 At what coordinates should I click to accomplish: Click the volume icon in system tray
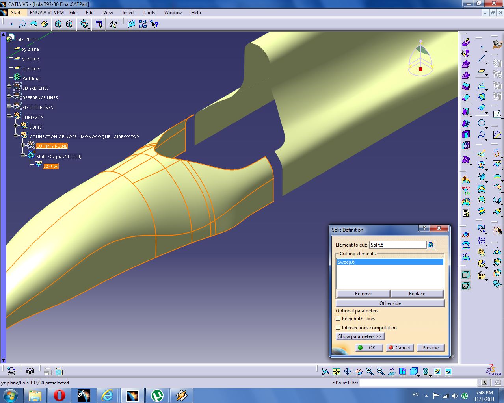[455, 396]
